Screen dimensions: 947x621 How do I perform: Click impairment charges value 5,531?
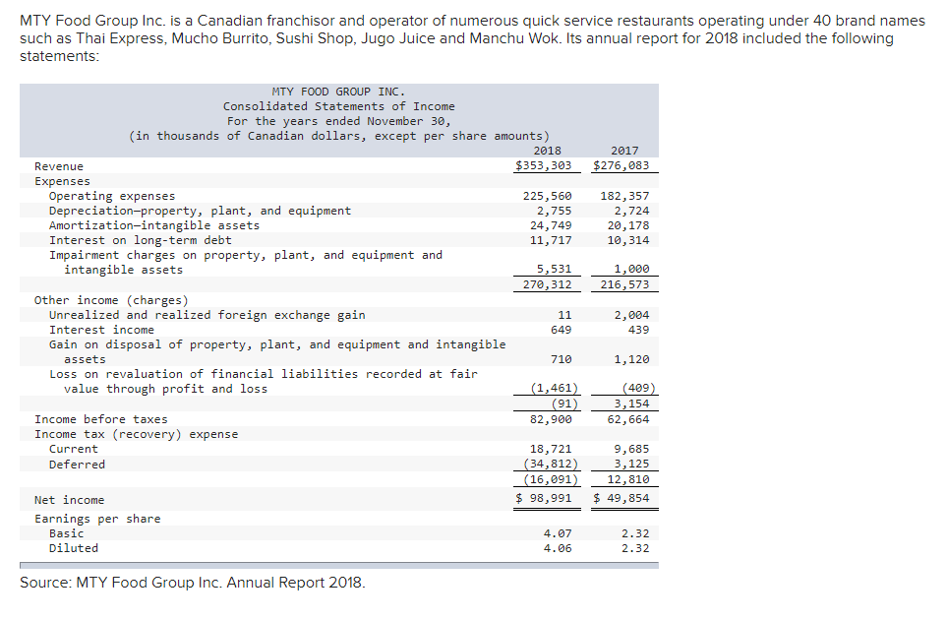pos(554,269)
